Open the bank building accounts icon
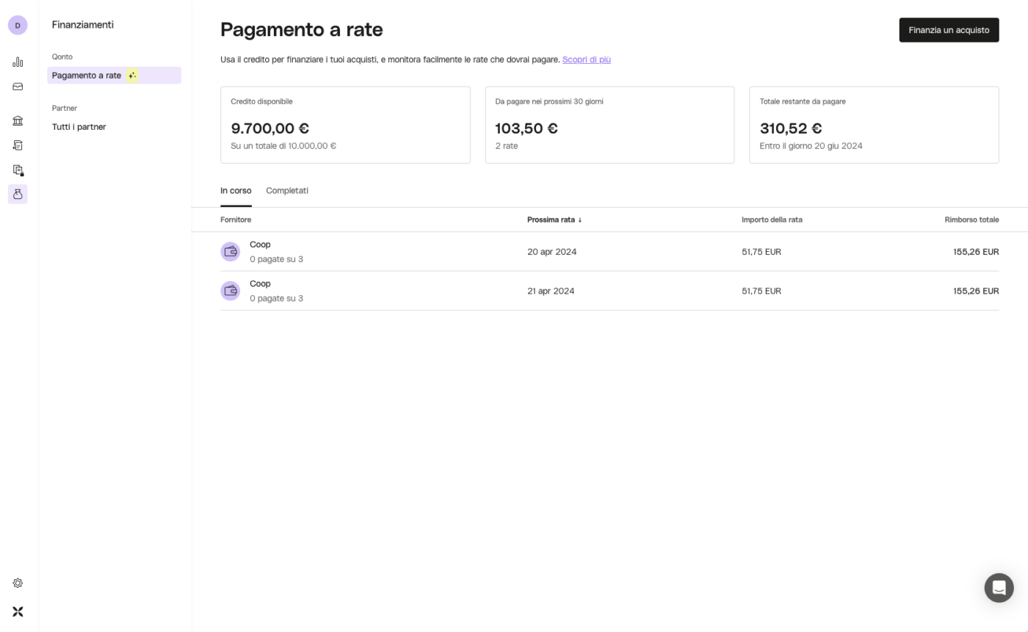 pos(18,120)
